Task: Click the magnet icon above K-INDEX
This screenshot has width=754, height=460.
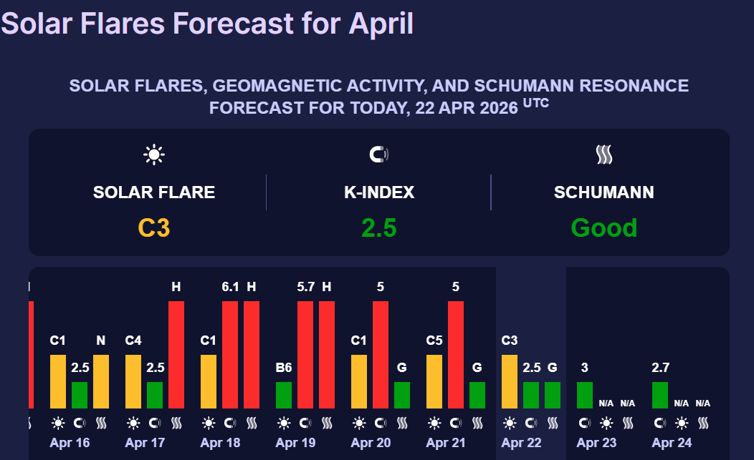Action: pos(378,155)
